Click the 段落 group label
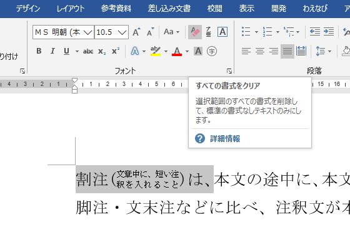 pyautogui.click(x=314, y=71)
